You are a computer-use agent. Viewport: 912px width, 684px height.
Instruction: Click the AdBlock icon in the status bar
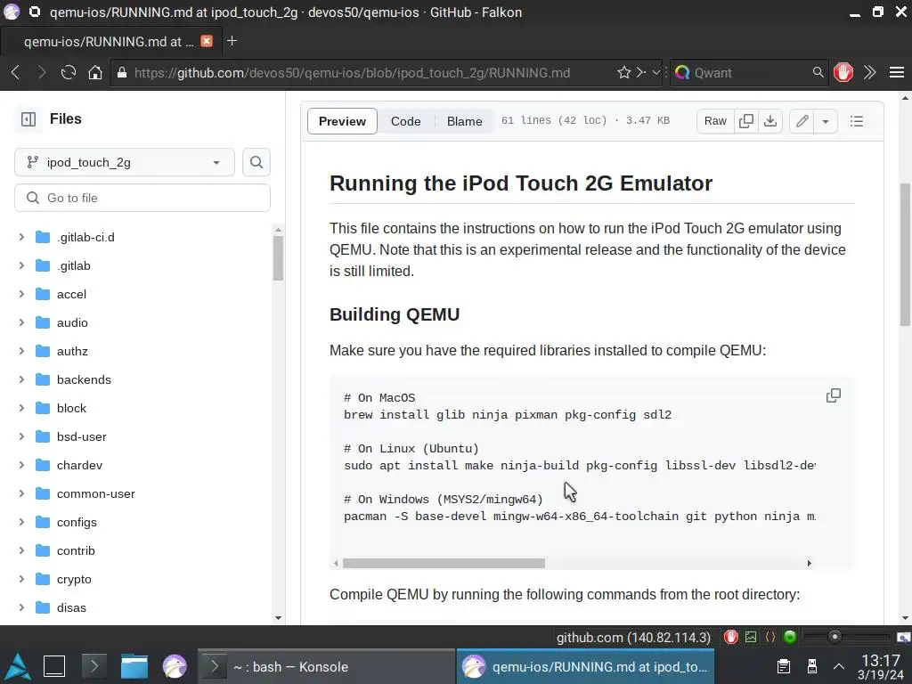click(730, 637)
